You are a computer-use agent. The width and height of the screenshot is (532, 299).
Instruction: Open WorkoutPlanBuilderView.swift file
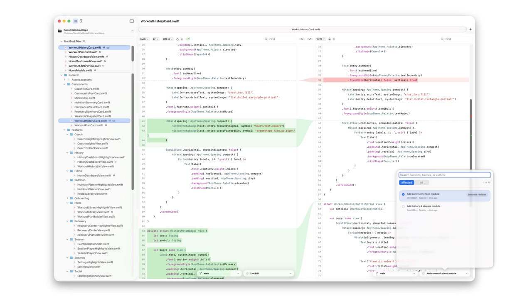pos(96,217)
